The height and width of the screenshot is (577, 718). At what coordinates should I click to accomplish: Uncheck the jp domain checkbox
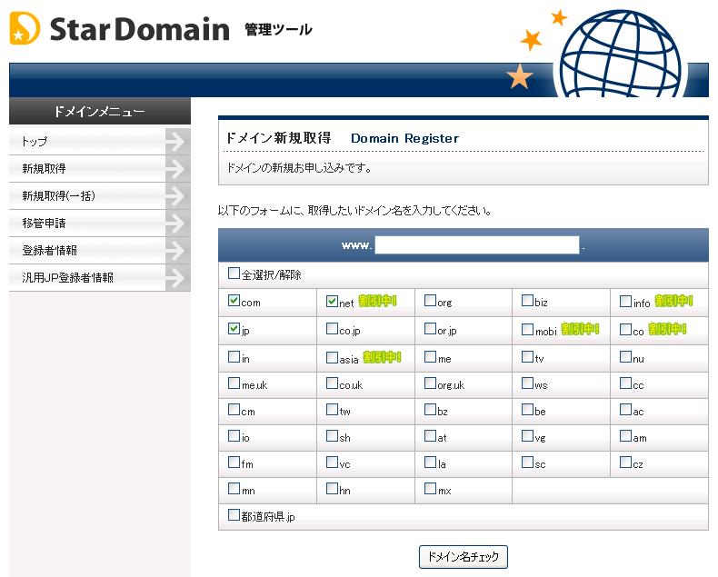tap(234, 329)
